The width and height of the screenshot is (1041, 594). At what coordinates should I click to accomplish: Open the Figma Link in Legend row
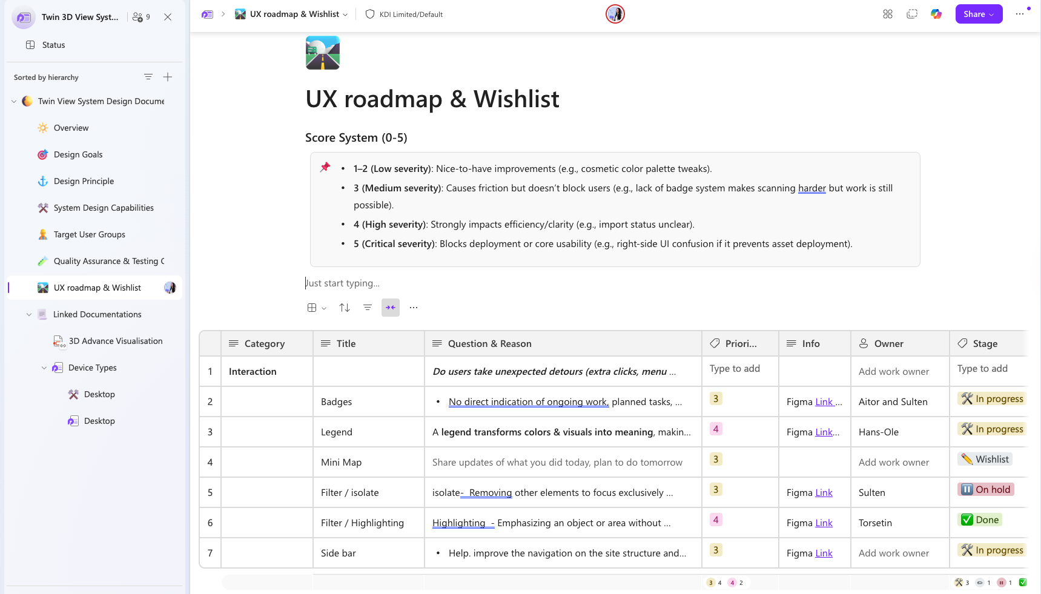coord(824,432)
